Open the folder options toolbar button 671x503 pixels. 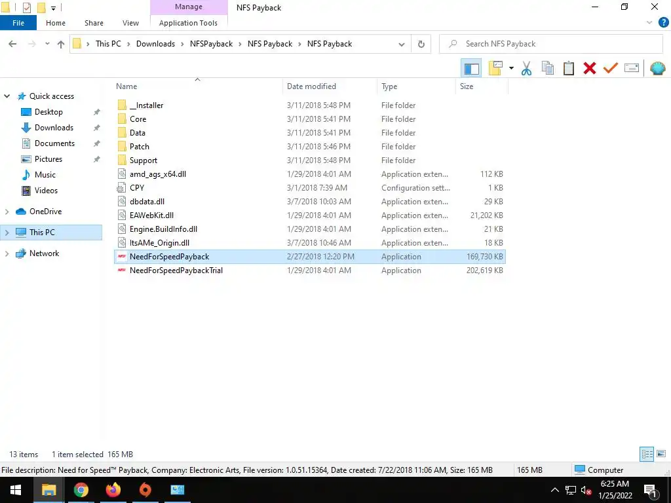[x=495, y=68]
